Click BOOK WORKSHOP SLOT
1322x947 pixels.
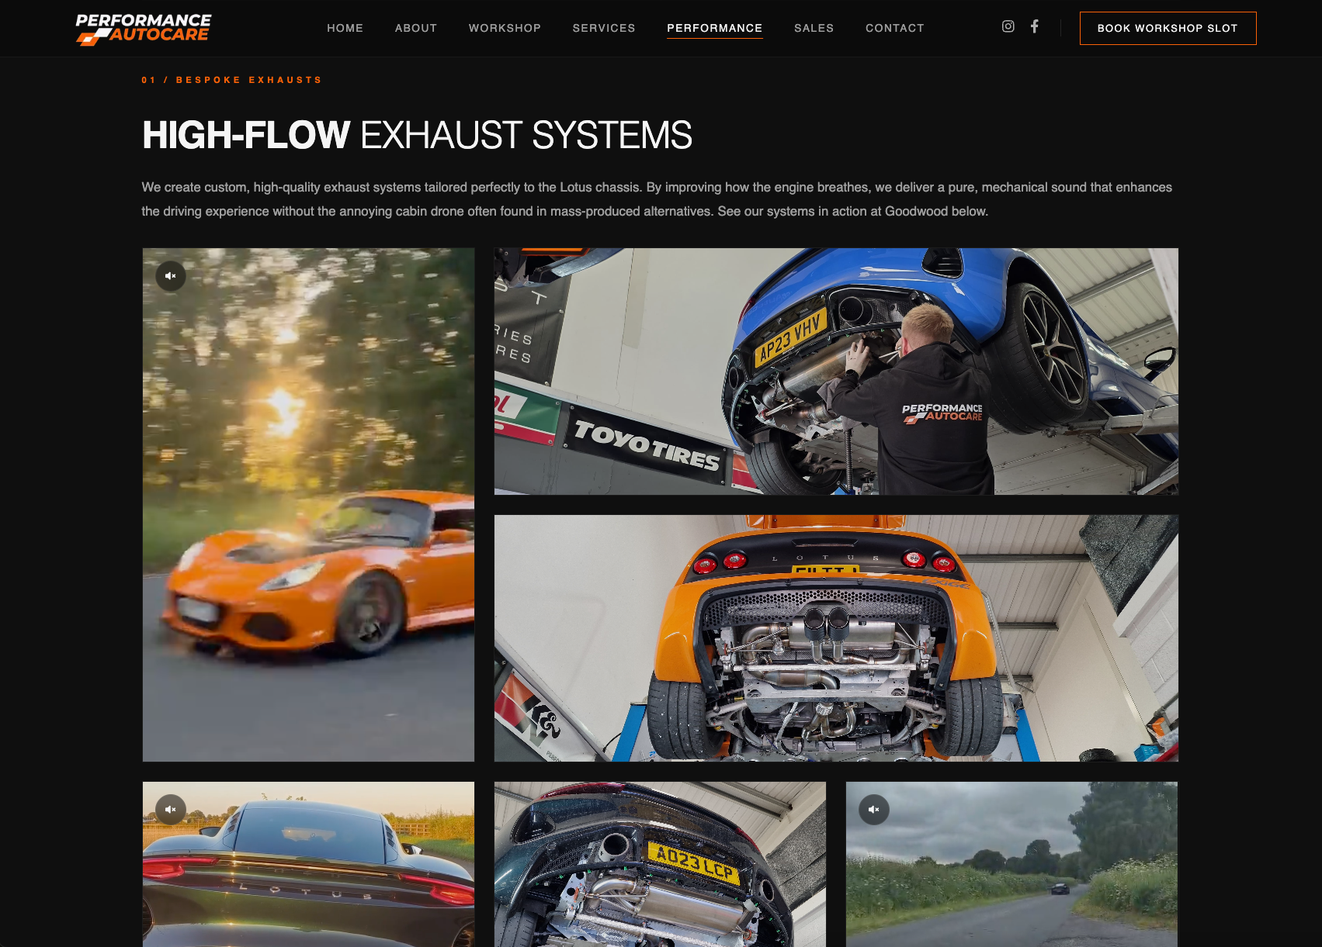[1168, 28]
